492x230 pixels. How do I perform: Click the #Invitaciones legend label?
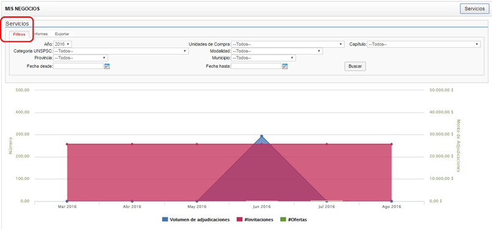[x=258, y=220]
